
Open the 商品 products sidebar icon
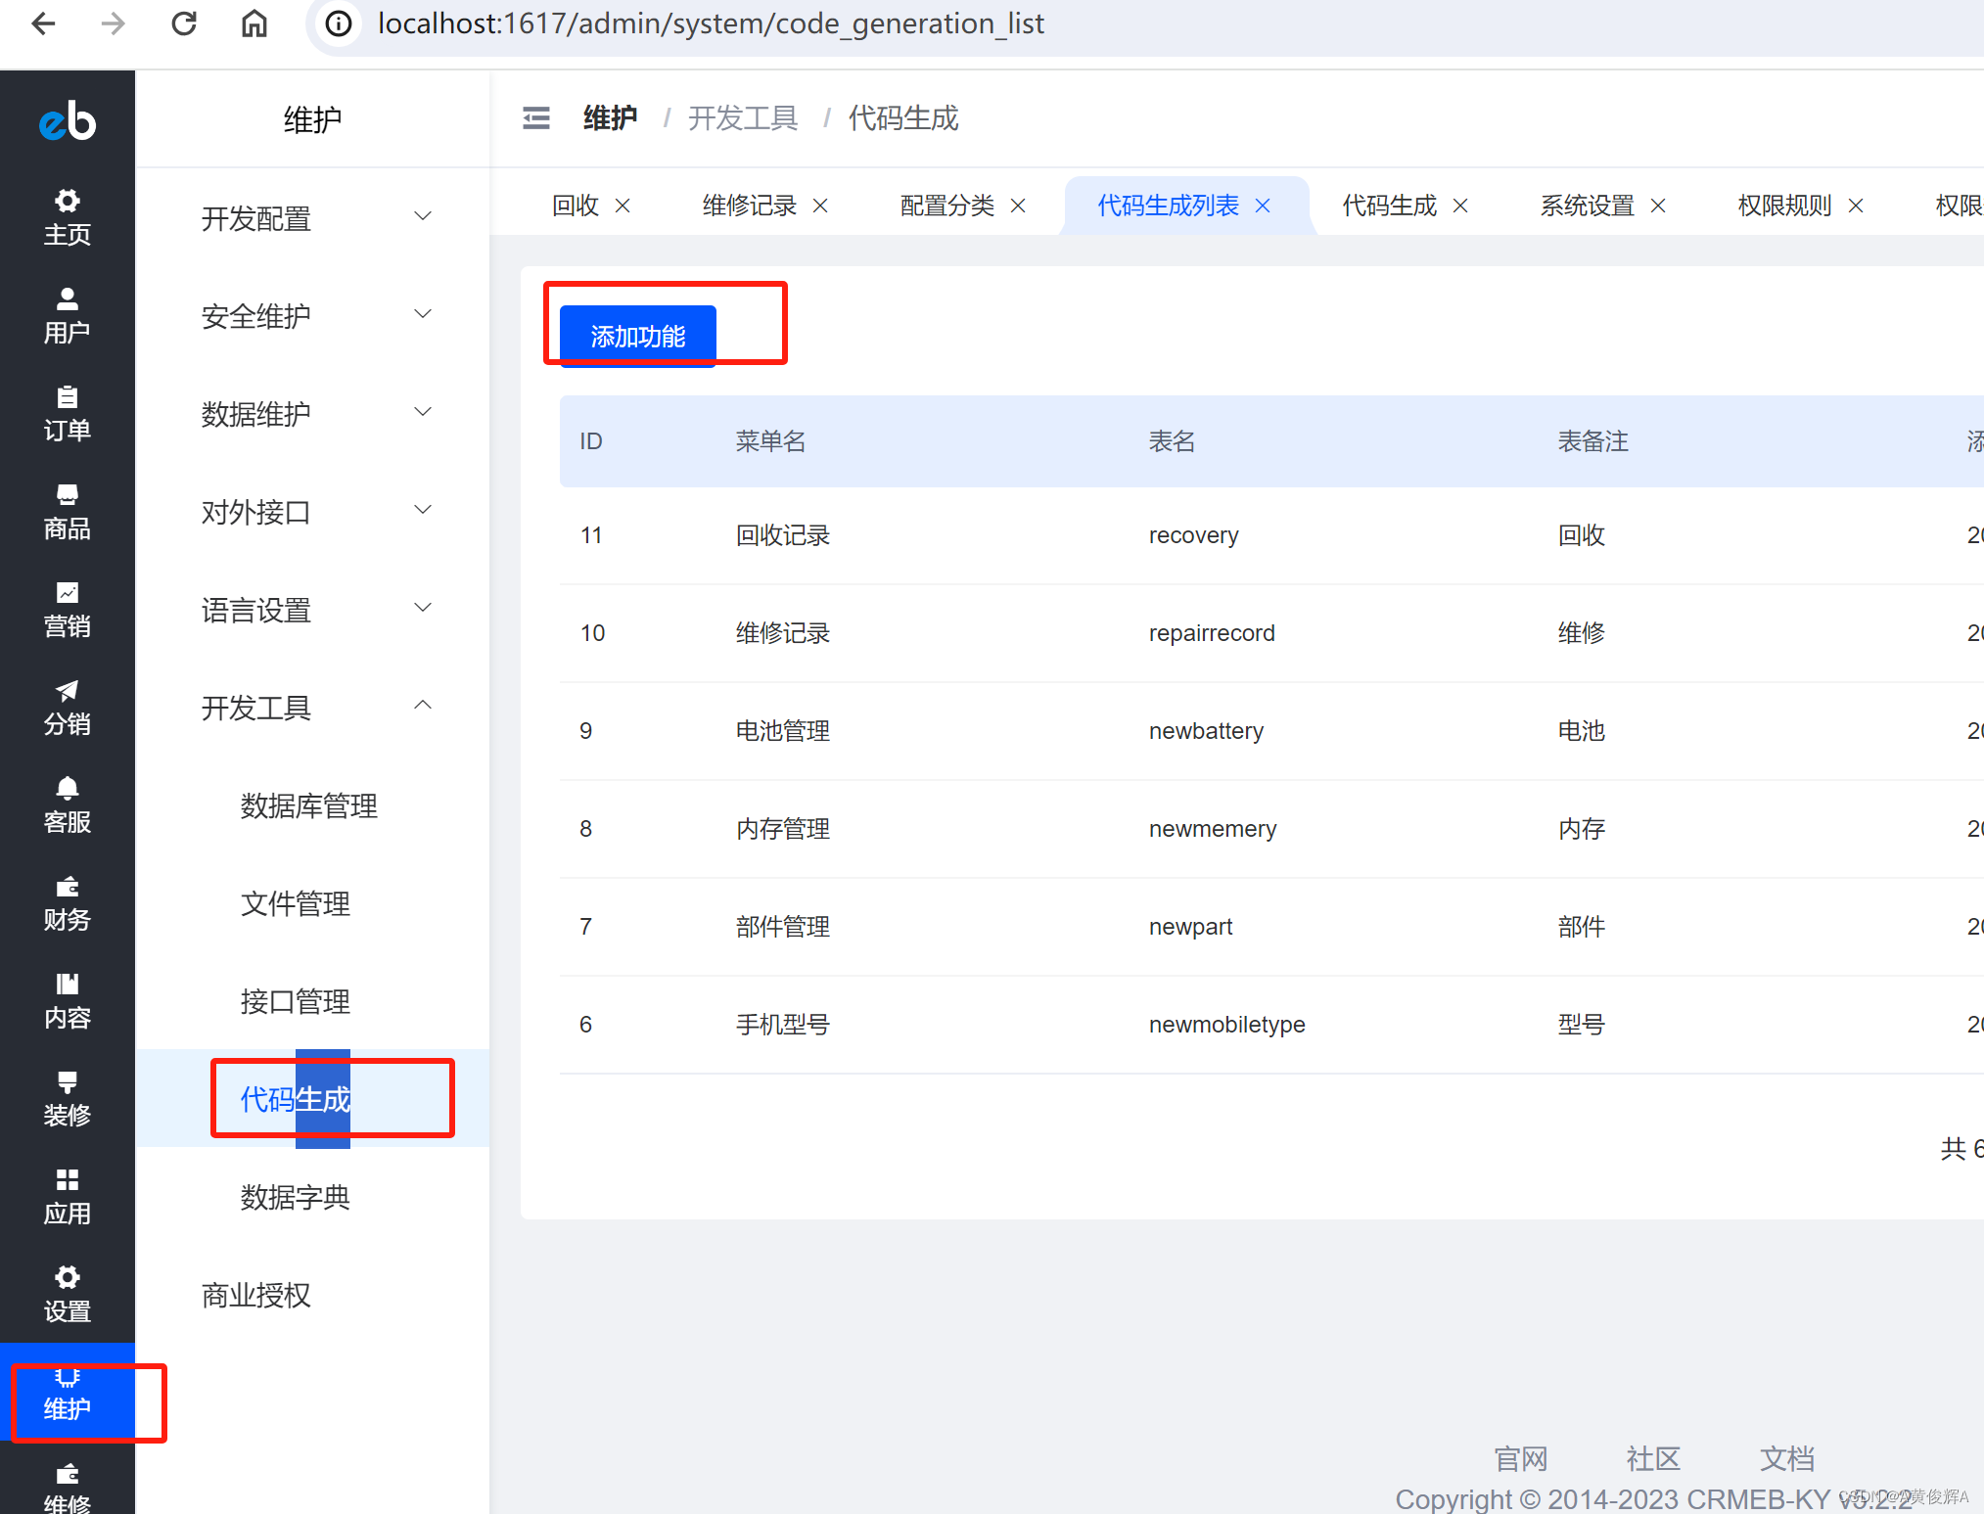click(68, 511)
